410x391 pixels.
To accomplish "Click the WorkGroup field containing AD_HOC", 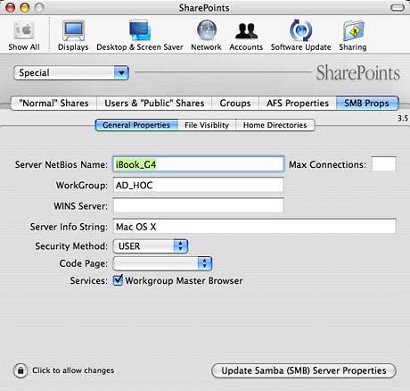I will click(198, 185).
